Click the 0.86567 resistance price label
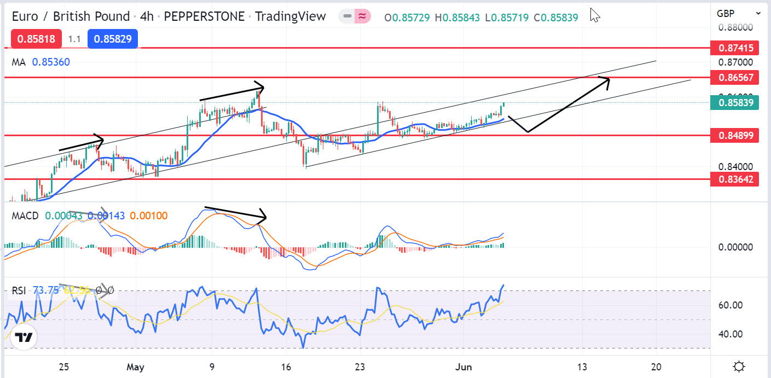771x378 pixels. [x=734, y=78]
